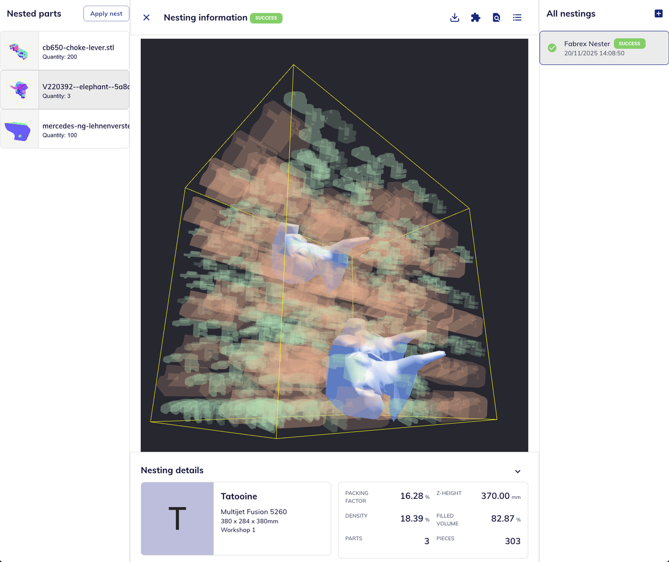Click the 'Quantity: 200' text
The width and height of the screenshot is (669, 562).
point(60,57)
